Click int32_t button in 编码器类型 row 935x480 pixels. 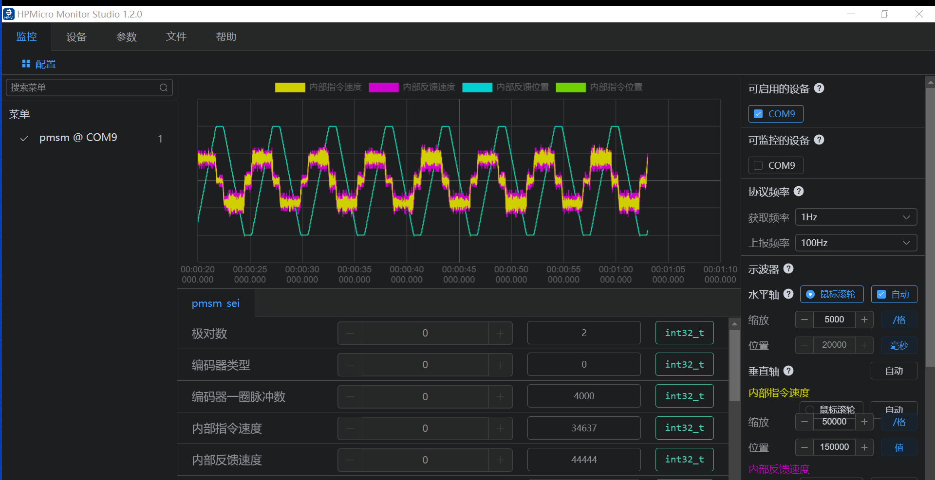point(684,364)
